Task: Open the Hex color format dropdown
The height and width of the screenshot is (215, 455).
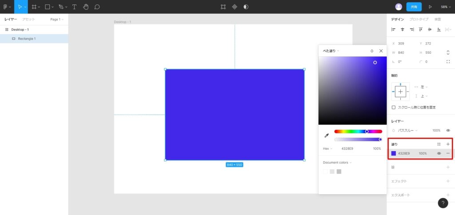Action: coord(327,148)
